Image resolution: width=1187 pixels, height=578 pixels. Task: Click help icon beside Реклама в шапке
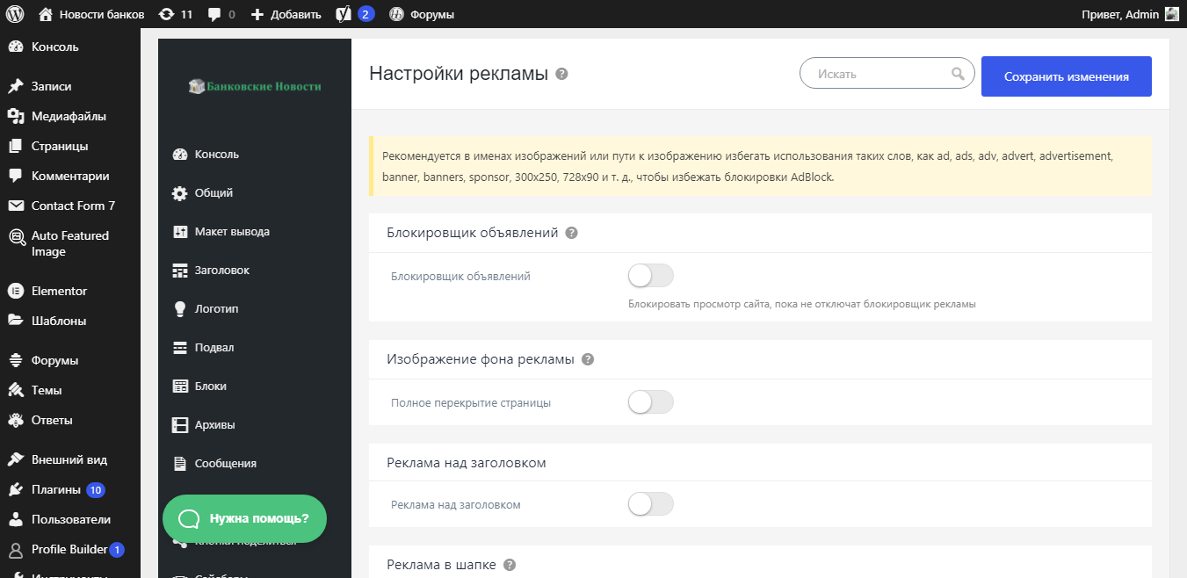click(x=510, y=565)
